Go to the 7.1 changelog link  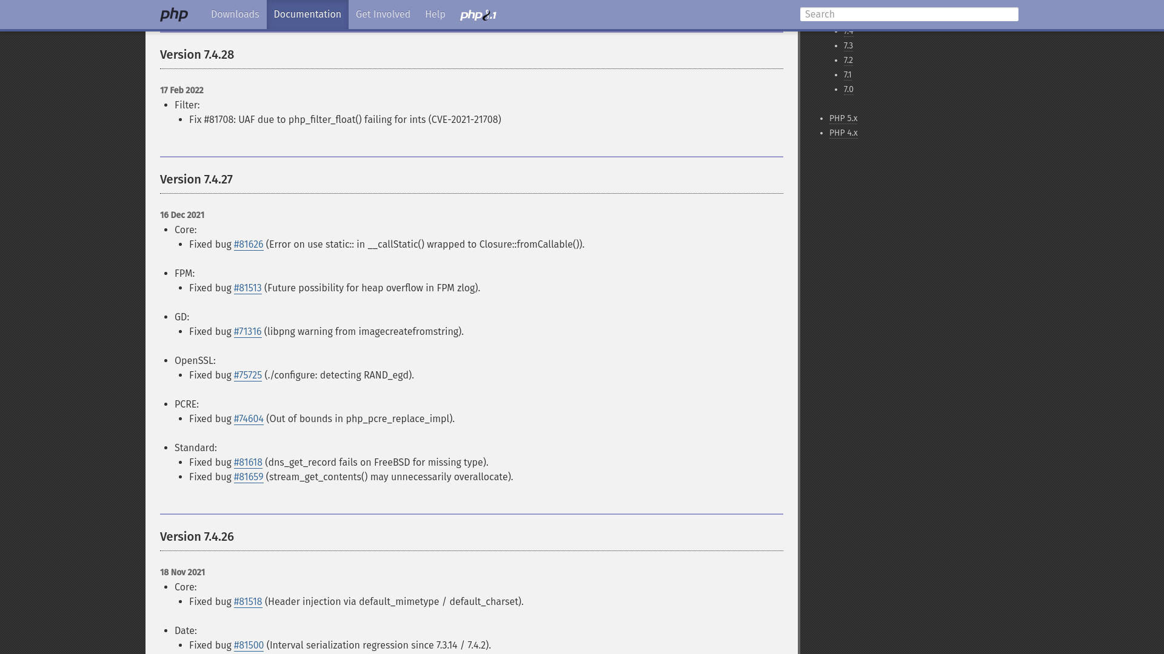click(848, 75)
